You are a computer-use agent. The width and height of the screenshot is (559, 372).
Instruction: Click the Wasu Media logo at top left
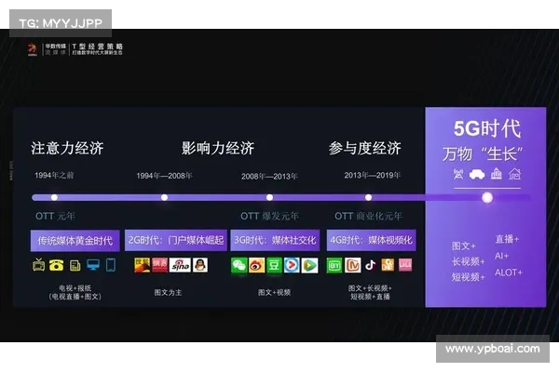33,49
